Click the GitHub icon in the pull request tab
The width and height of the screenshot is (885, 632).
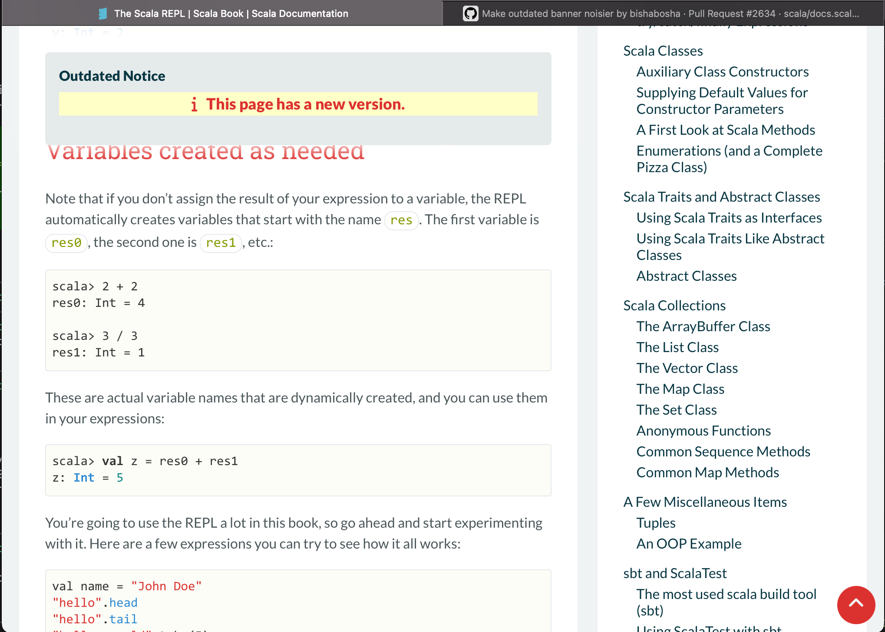pos(471,13)
